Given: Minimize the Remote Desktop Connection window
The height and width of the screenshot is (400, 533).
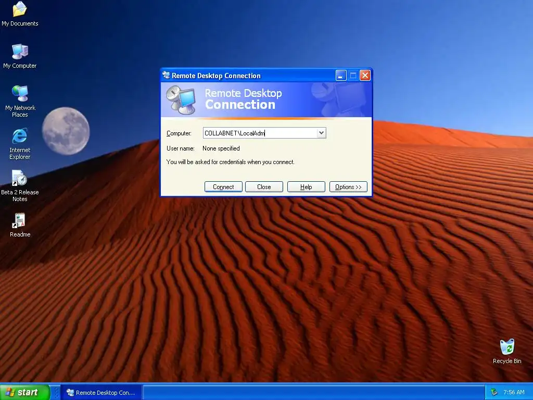Looking at the screenshot, I should click(341, 76).
